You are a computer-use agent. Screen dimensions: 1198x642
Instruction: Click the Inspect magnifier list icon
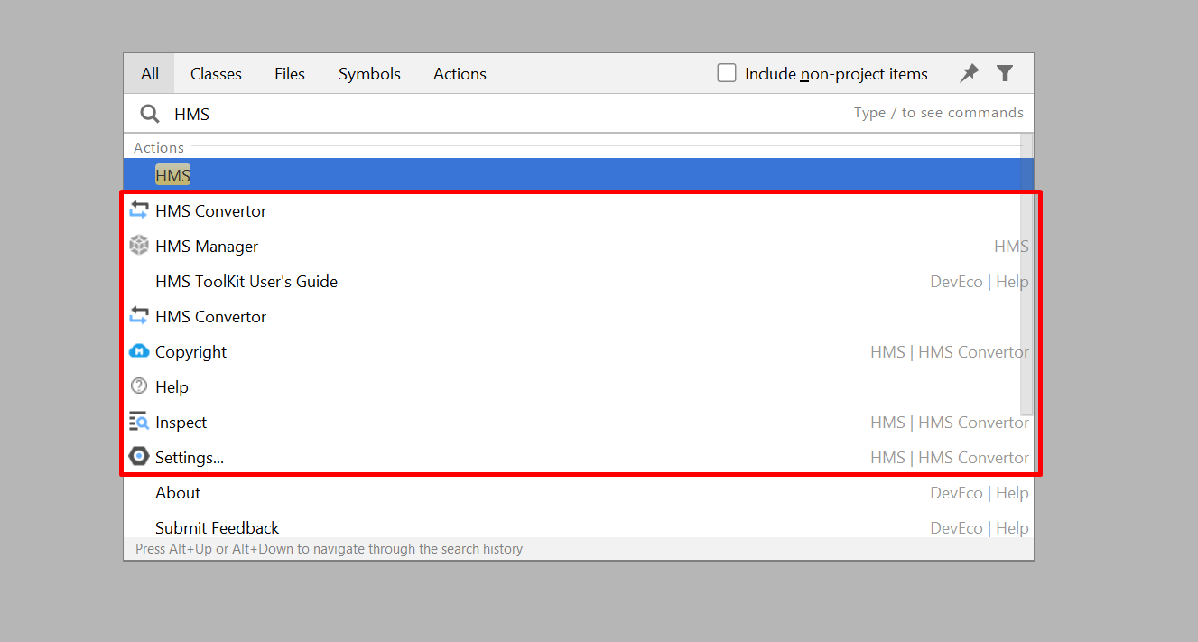(139, 422)
